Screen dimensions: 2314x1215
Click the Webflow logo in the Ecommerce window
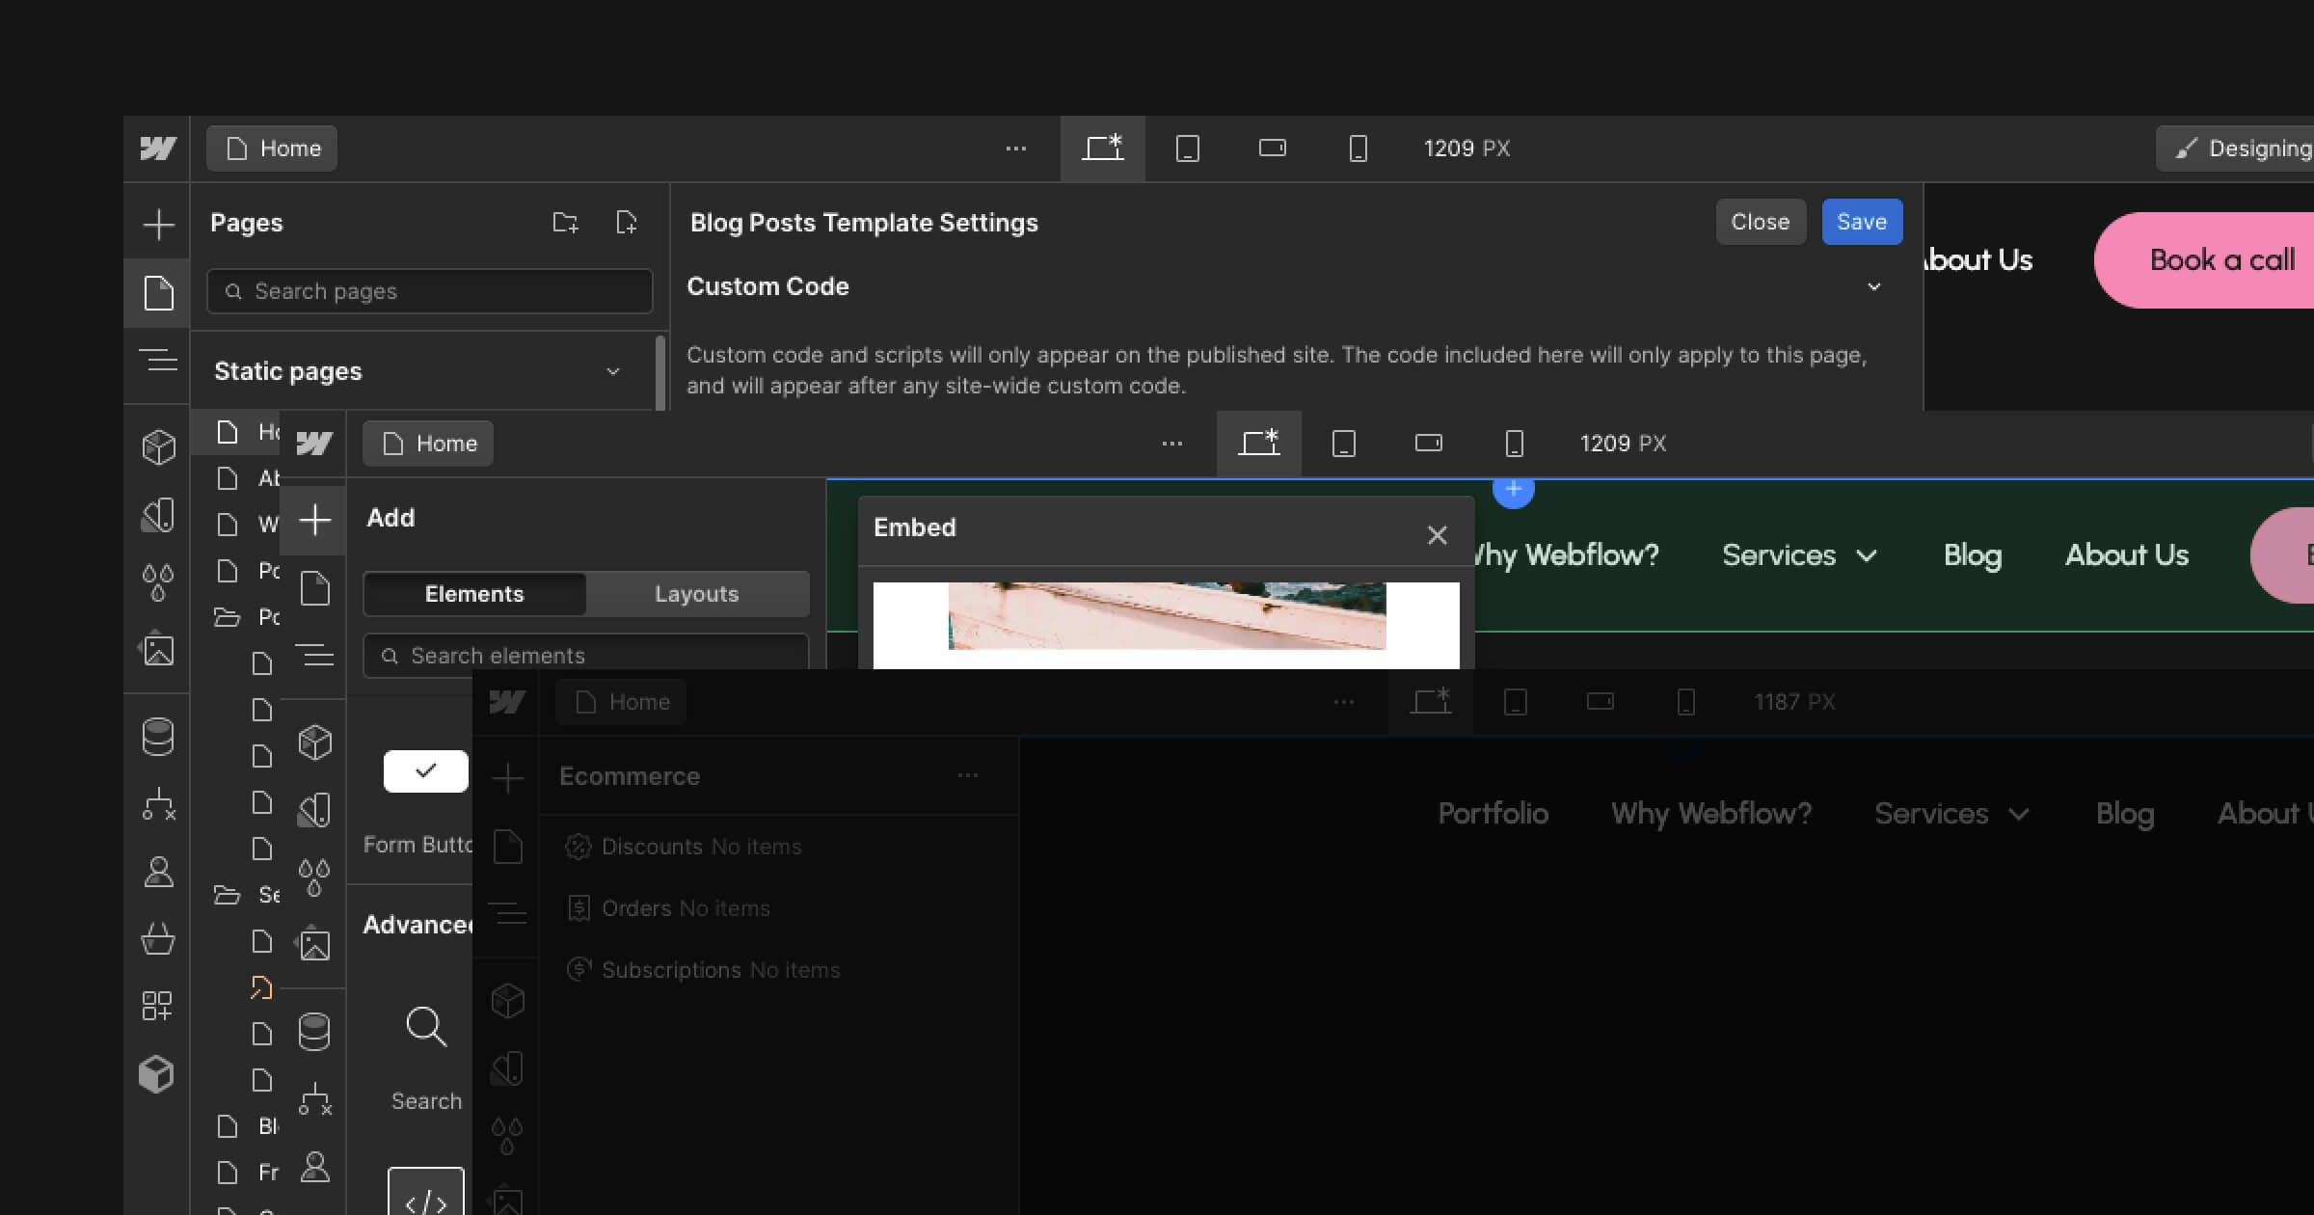click(x=507, y=702)
